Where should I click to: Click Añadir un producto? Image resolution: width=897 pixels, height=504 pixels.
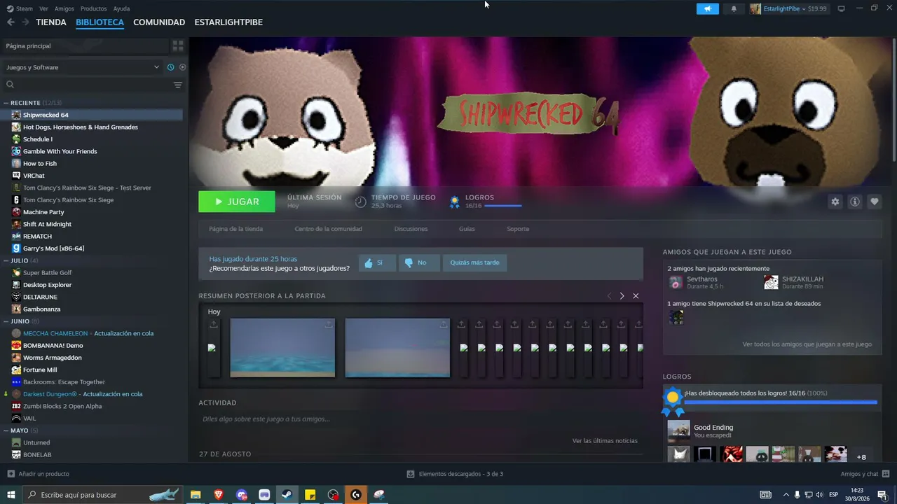pyautogui.click(x=39, y=474)
